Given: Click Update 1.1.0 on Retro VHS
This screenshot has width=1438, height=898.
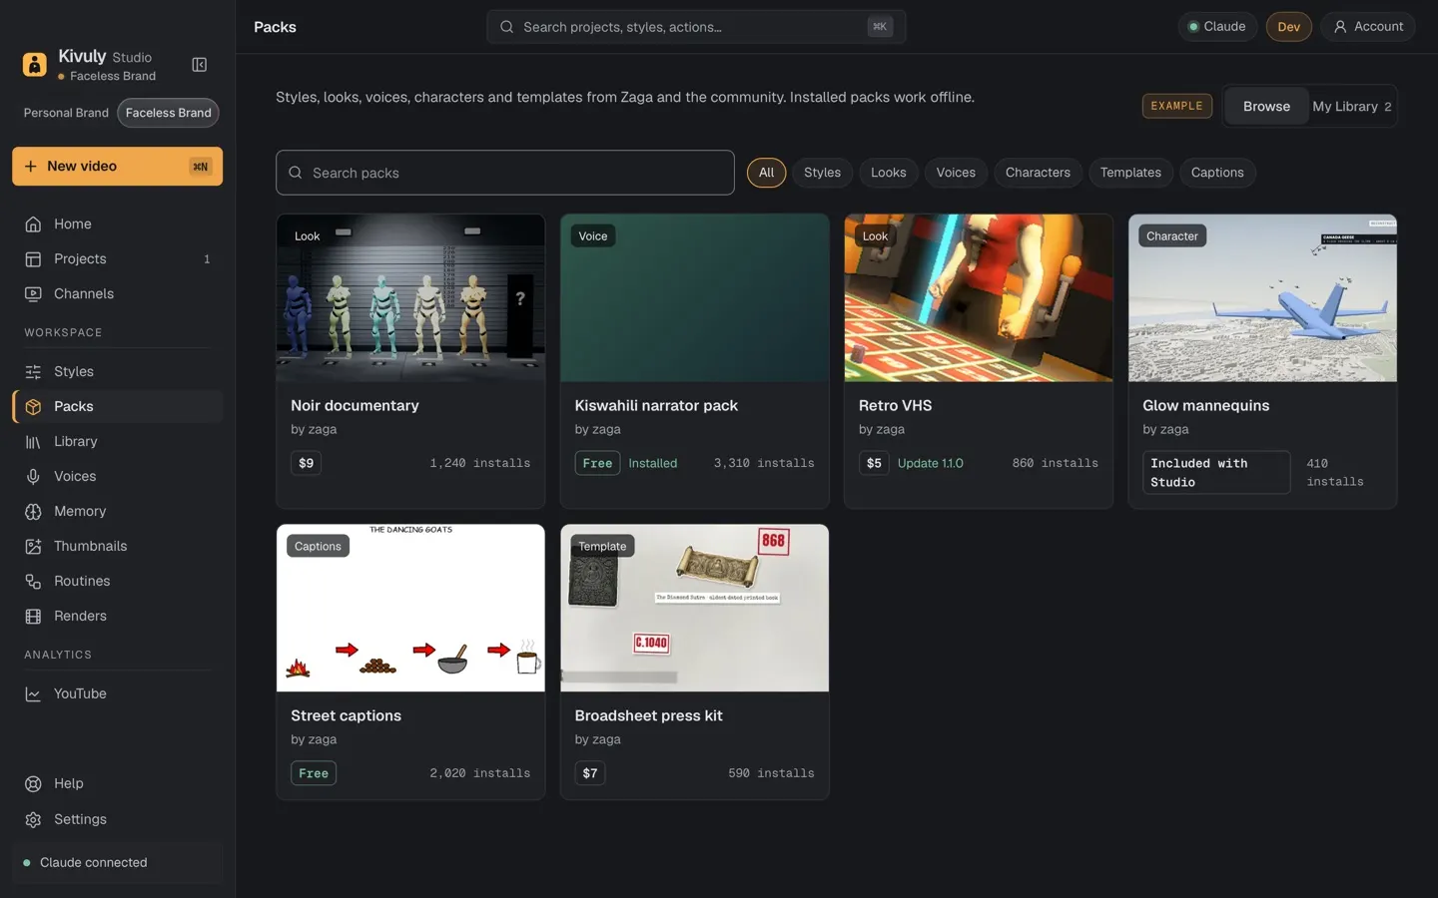Looking at the screenshot, I should tap(930, 463).
